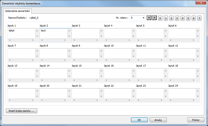The height and width of the screenshot is (126, 208).
Task: Click scroll-left arrow of Język 21 field
Action: click(74, 100)
